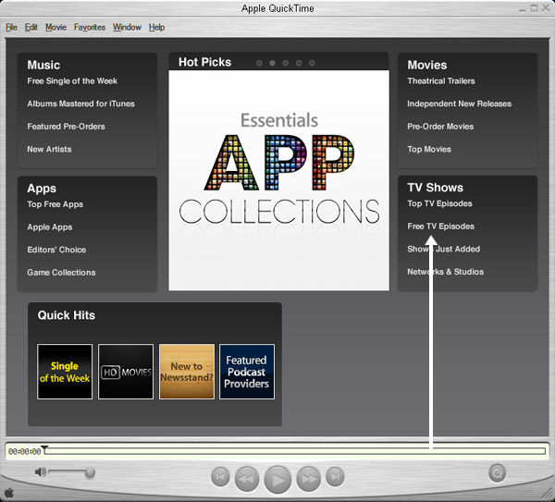The width and height of the screenshot is (555, 502).
Task: Open the Featured Podcast Providers thumbnail
Action: pyautogui.click(x=247, y=372)
